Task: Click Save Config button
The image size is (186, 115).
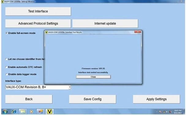Action: [x=93, y=99]
